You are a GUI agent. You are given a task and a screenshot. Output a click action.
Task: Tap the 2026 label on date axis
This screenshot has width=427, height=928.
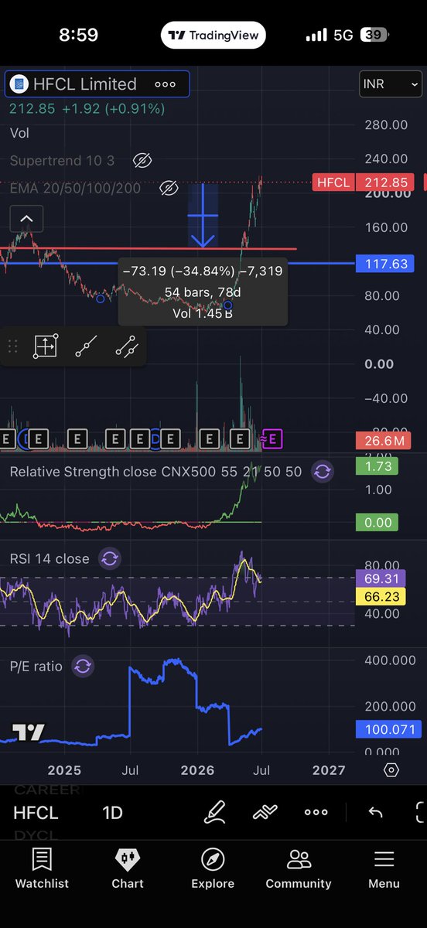197,770
